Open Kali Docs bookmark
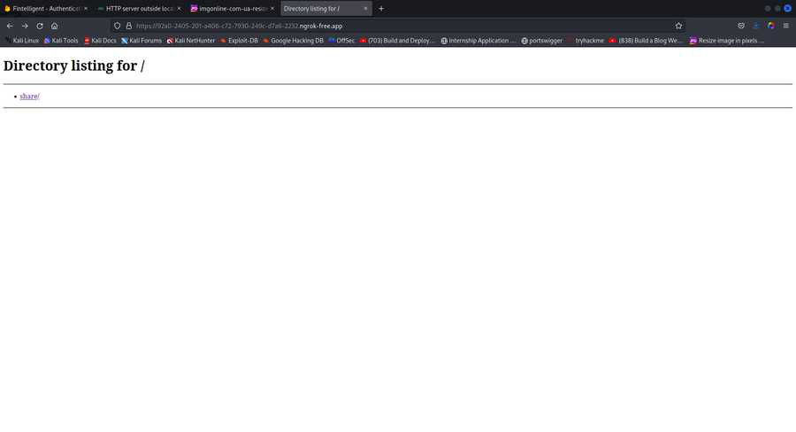796x432 pixels. tap(100, 41)
